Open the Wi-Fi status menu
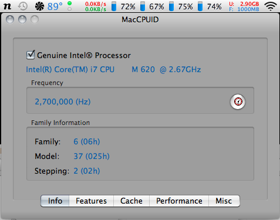Image resolution: width=280 pixels, height=220 pixels. tap(271, 6)
